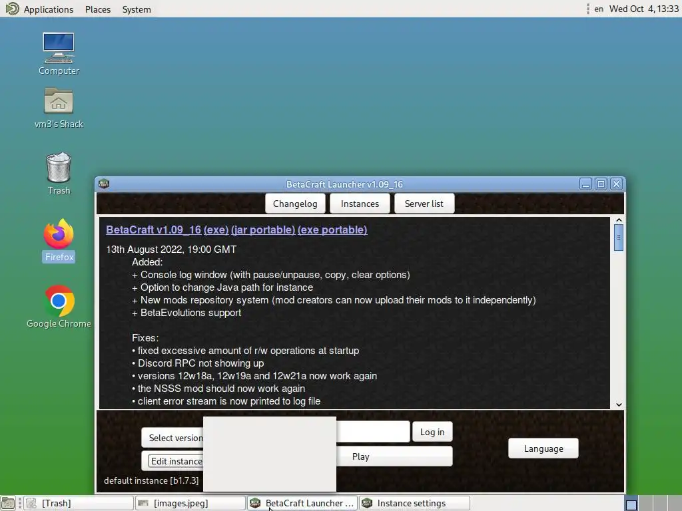Click the changelog scrollbar thumb
The width and height of the screenshot is (682, 511).
click(619, 238)
